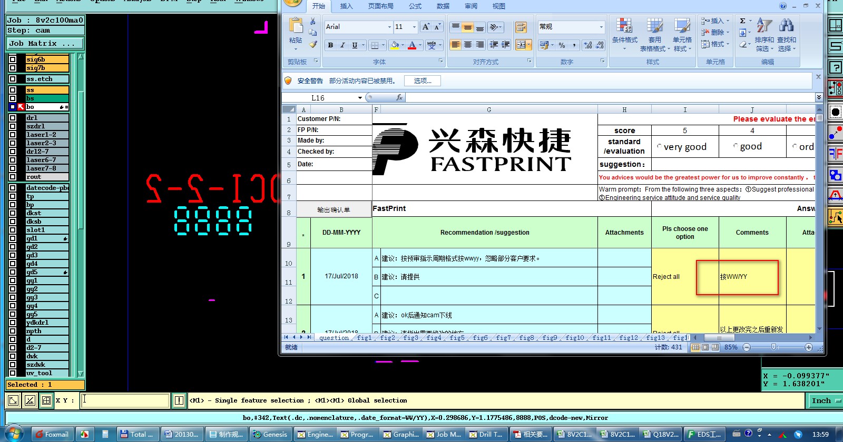
Task: Toggle the gd1 layer checkbox
Action: pos(13,238)
